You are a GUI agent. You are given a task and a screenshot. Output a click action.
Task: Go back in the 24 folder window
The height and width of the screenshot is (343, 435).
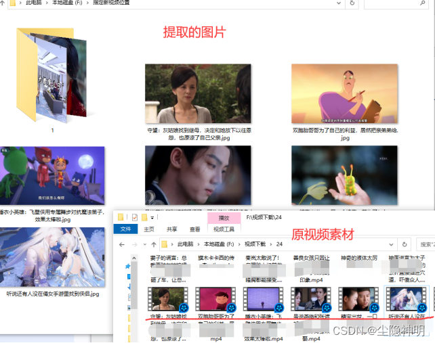tap(121, 244)
